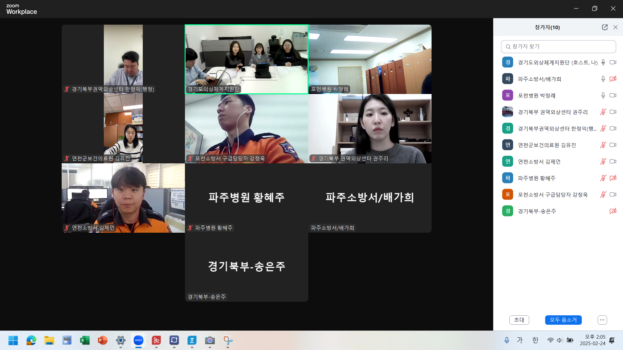Viewport: 623px width, 350px height.
Task: Click muted mic icon for 파주병원 황혜주
Action: [x=603, y=178]
